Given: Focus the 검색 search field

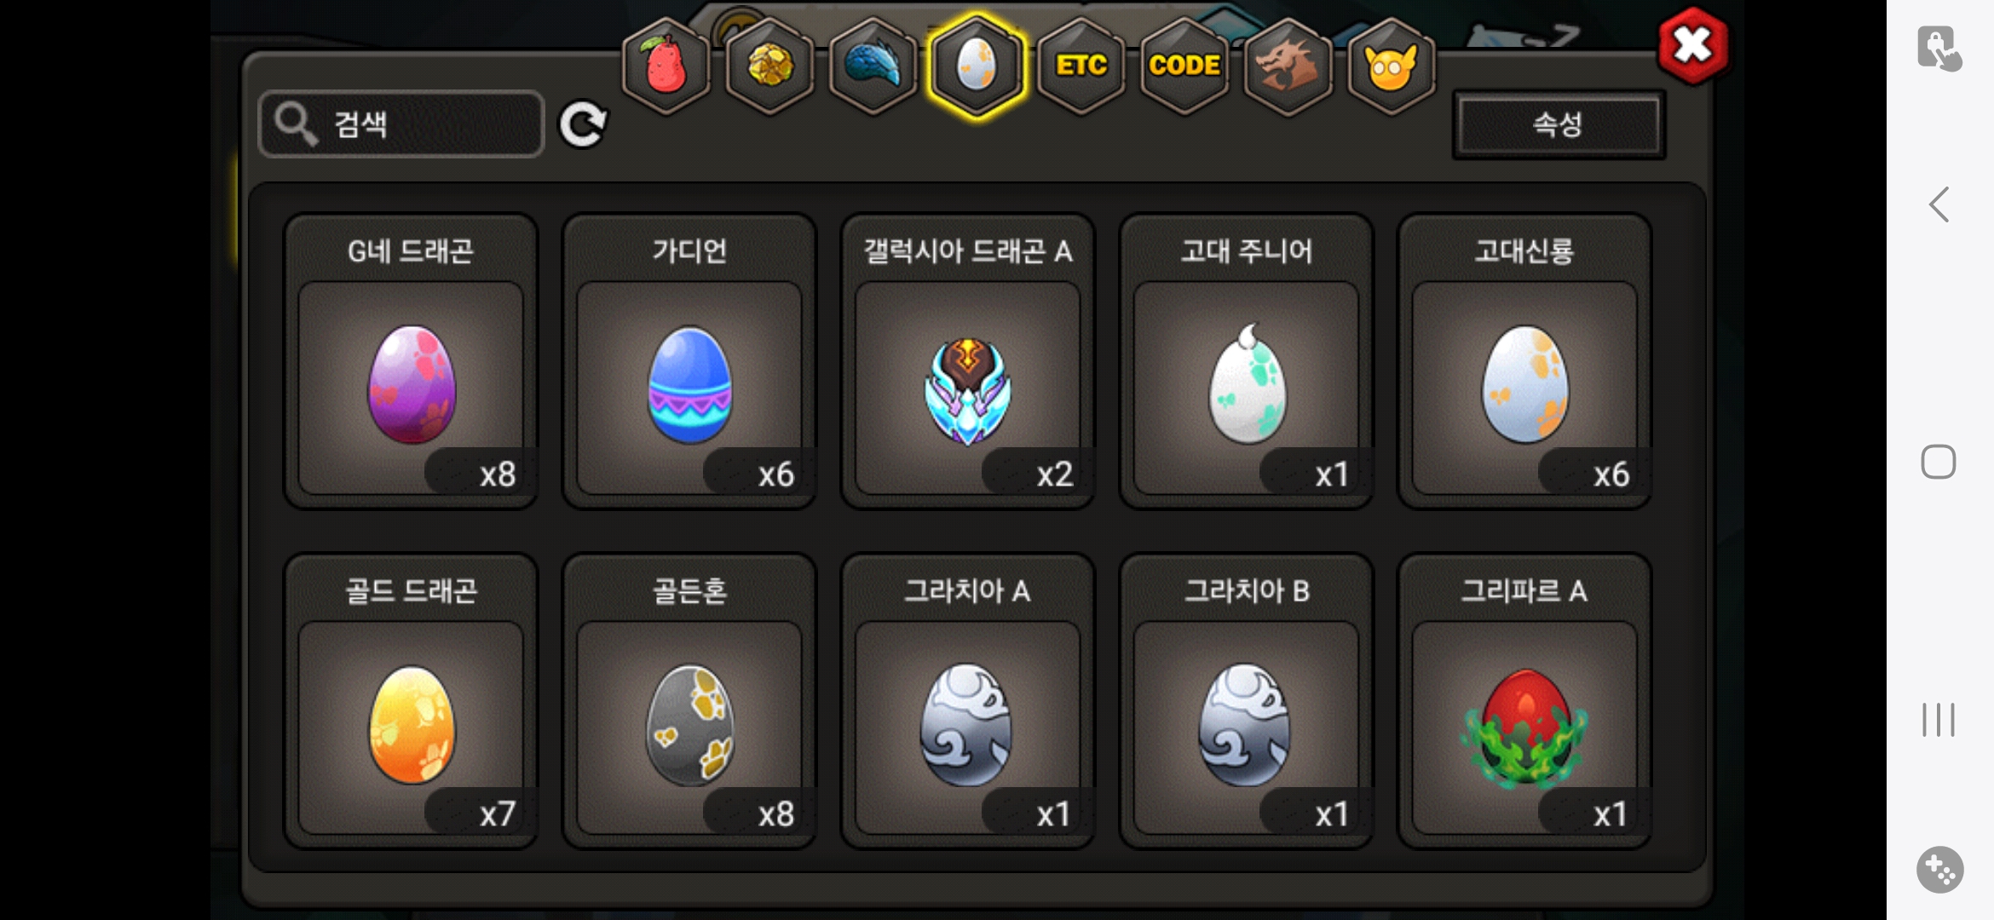Looking at the screenshot, I should click(x=401, y=124).
